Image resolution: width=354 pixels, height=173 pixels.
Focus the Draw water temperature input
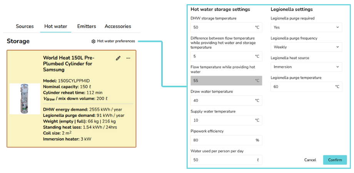222,101
